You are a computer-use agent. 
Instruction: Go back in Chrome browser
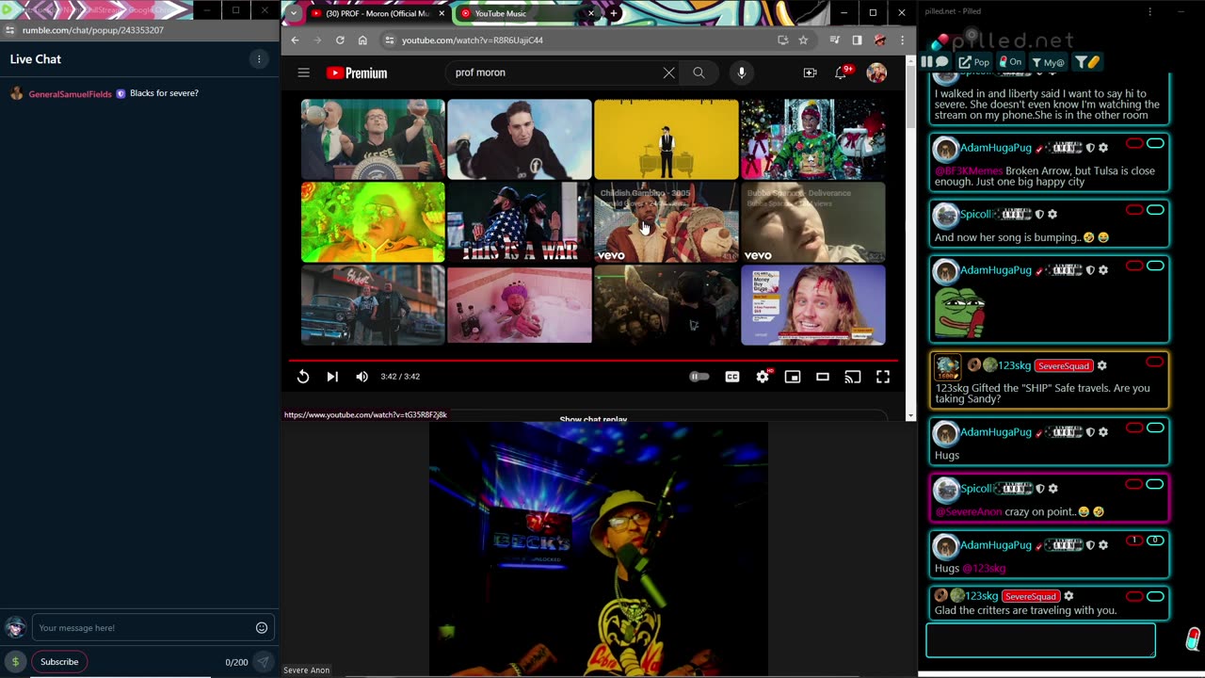pos(295,40)
